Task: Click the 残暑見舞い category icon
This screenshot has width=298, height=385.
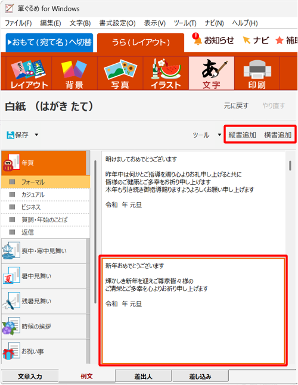Action: (11, 301)
